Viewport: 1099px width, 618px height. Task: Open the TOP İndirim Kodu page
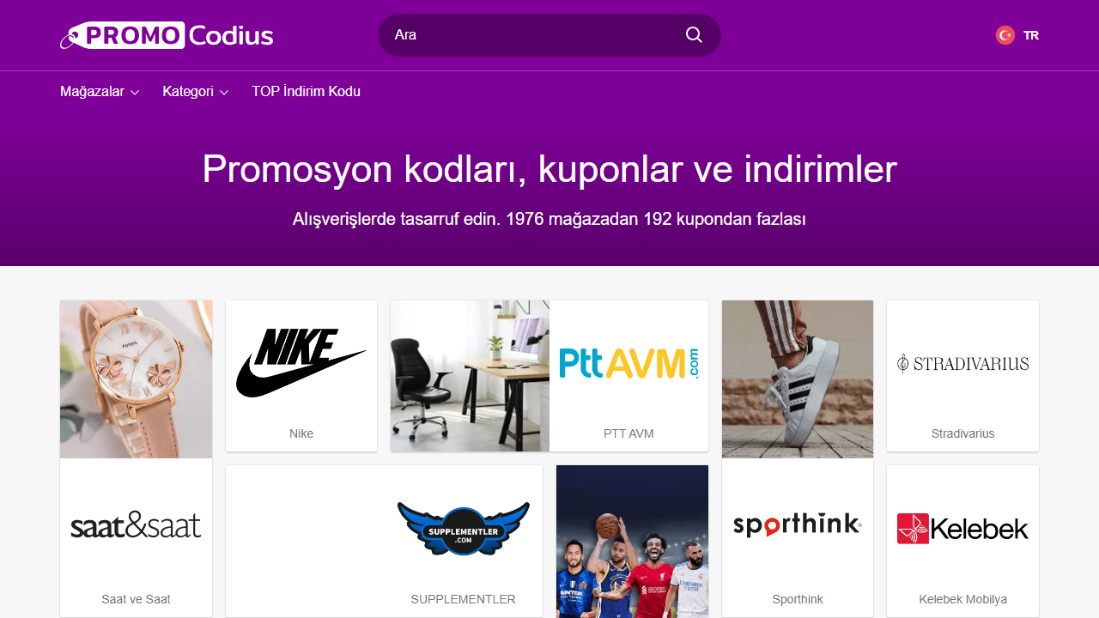(x=306, y=91)
